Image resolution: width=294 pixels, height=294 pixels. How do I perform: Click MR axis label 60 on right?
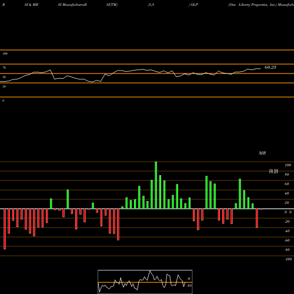coord(287,184)
